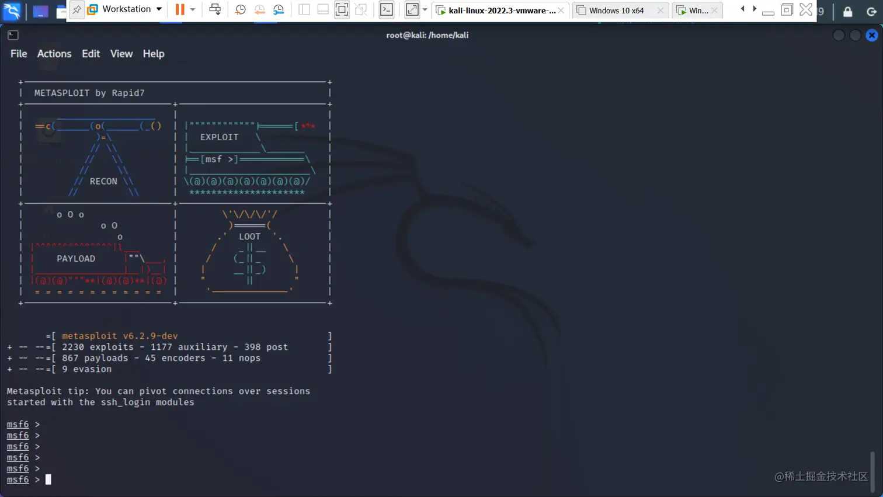Take a snapshot with the clock-plus icon
This screenshot has height=497, width=883.
pyautogui.click(x=240, y=9)
